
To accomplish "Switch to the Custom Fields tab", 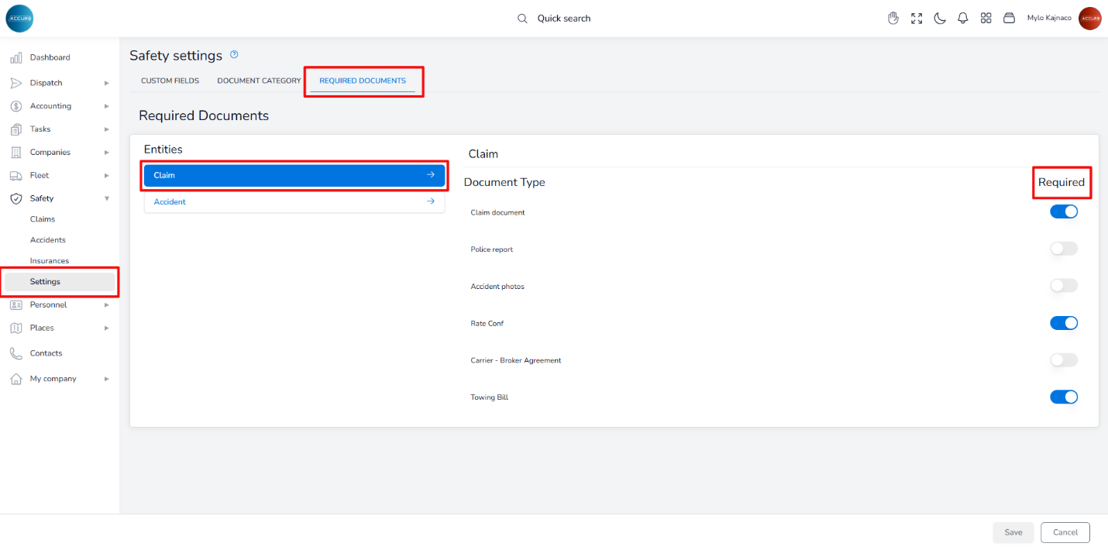I will [x=170, y=81].
